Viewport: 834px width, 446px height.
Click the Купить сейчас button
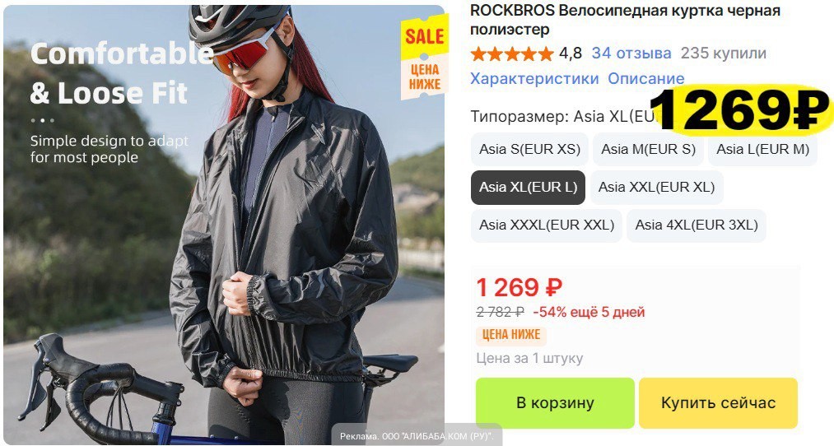[718, 403]
